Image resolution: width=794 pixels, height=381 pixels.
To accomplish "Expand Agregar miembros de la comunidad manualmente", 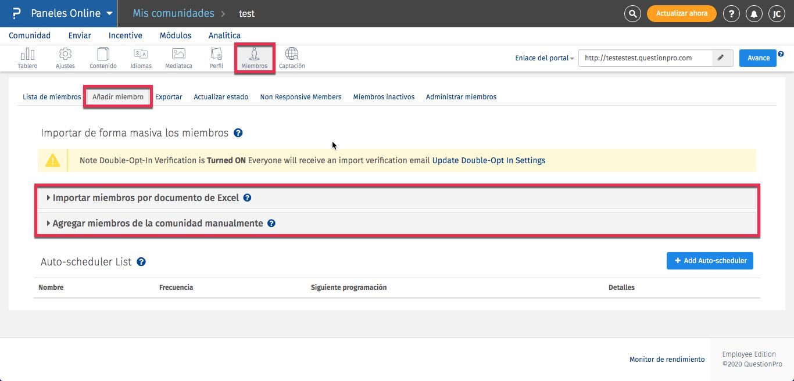I will (x=158, y=224).
